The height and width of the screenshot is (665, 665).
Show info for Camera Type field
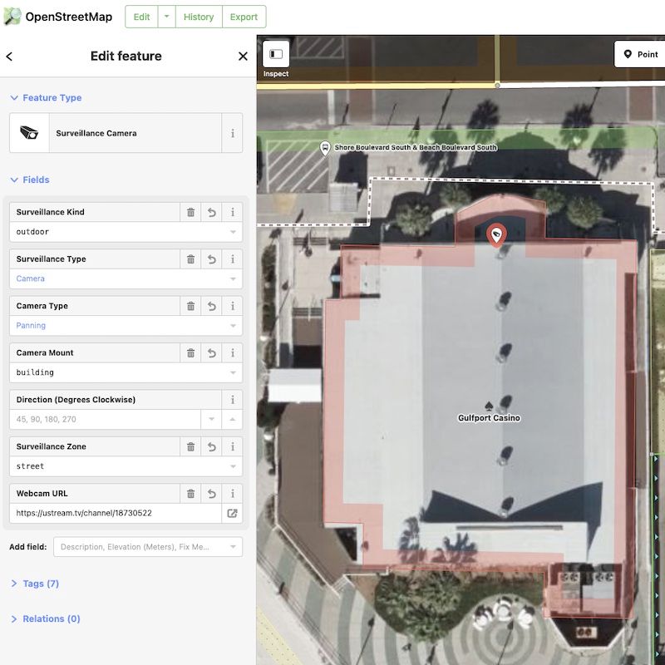tap(233, 306)
